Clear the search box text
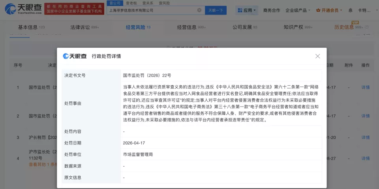This screenshot has width=379, height=189. pyautogui.click(x=199, y=10)
